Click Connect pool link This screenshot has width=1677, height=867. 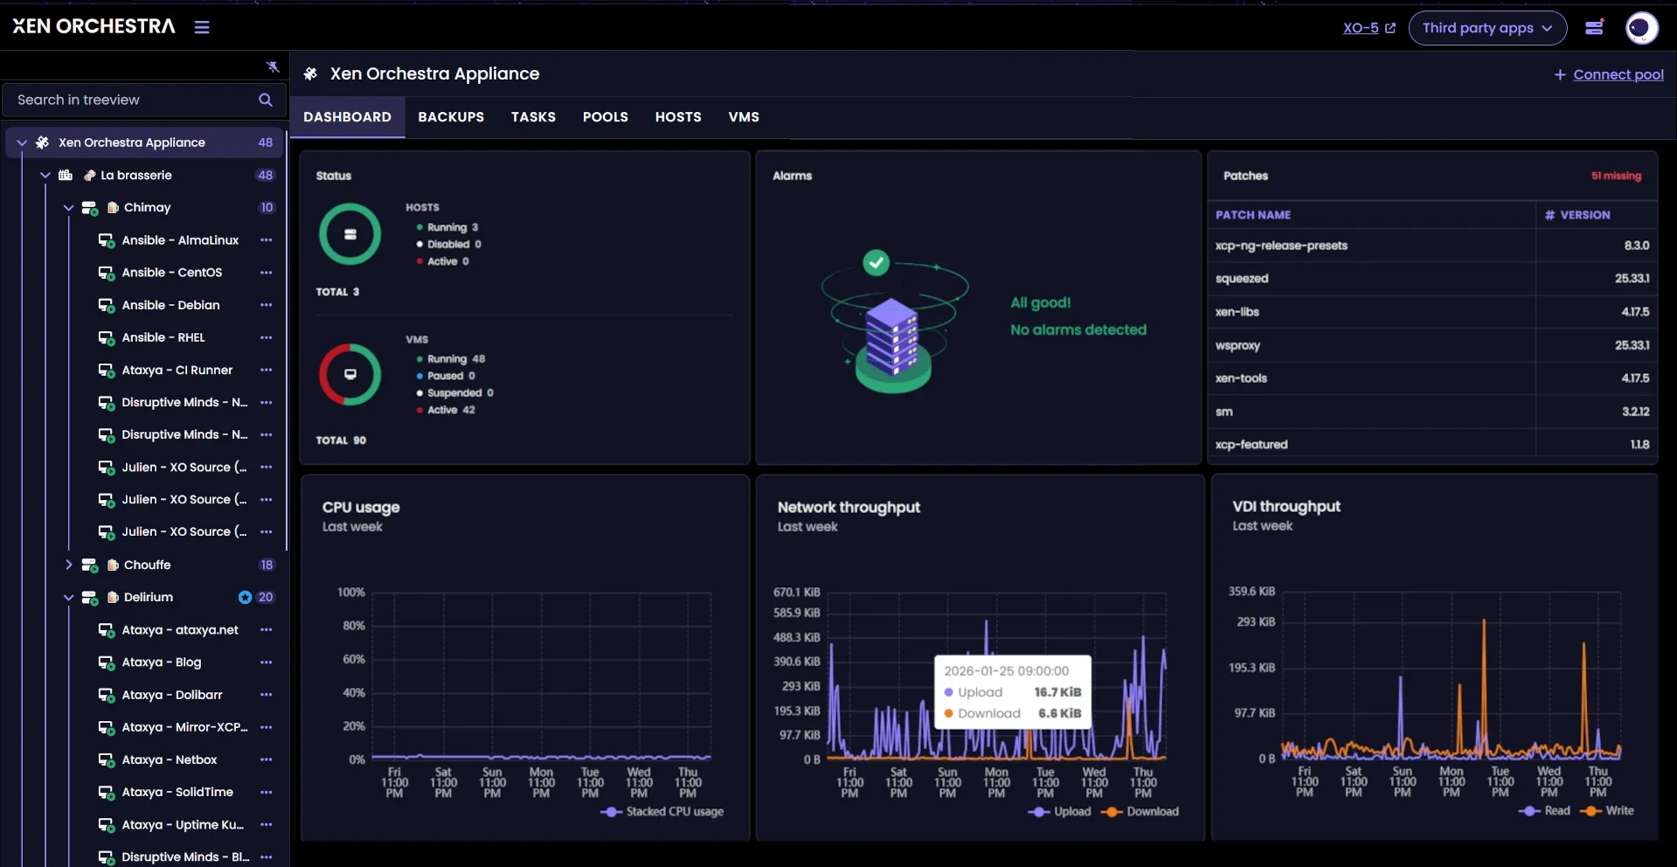click(1609, 75)
